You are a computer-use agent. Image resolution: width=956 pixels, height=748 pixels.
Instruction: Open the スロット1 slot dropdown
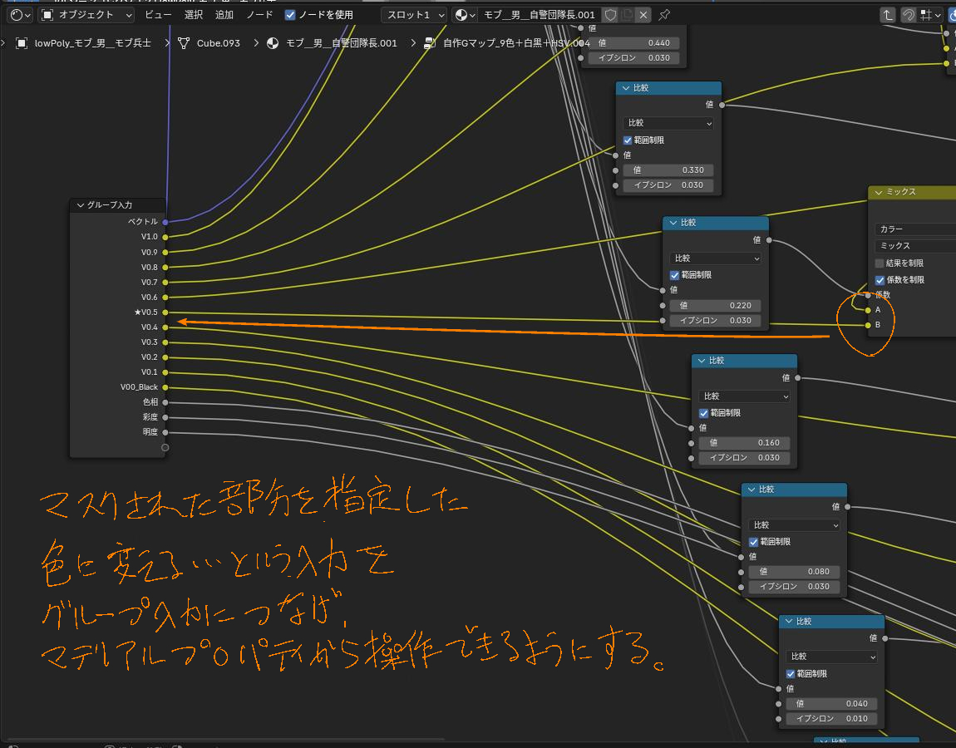tap(414, 15)
